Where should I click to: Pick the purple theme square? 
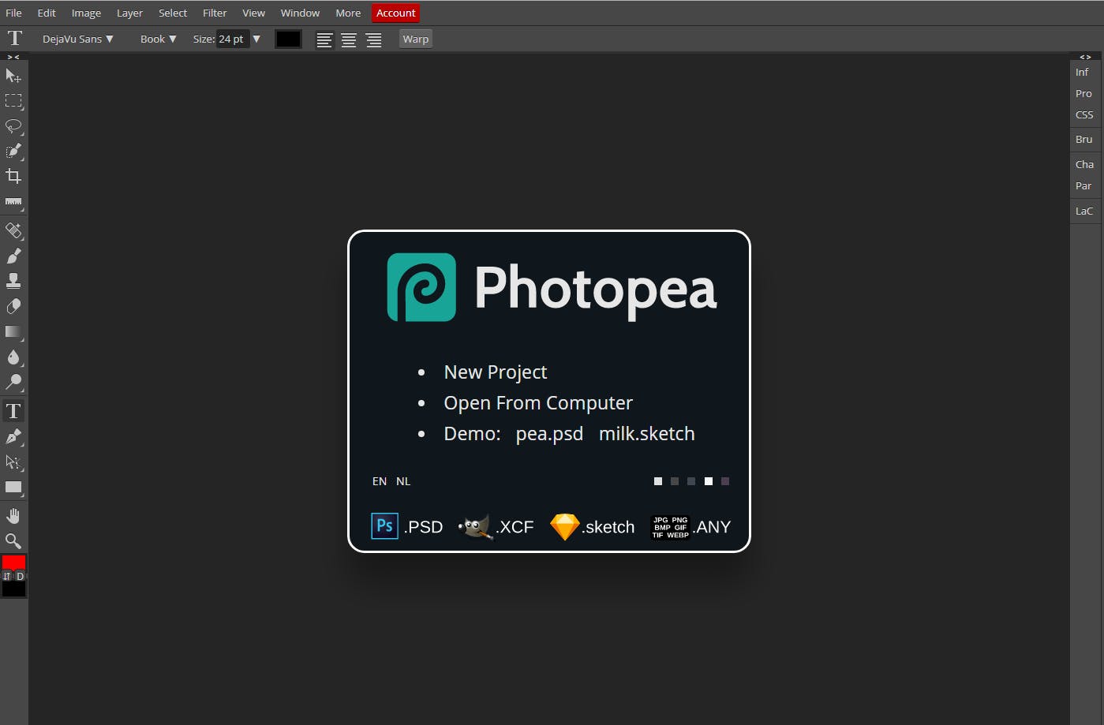click(x=725, y=481)
